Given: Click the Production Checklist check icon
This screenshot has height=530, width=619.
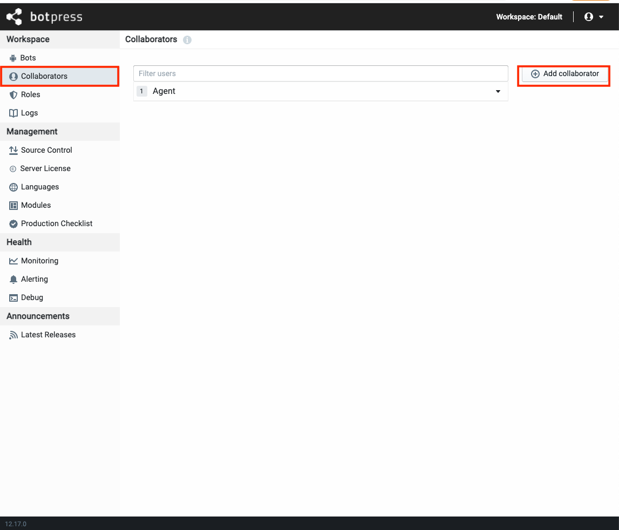Looking at the screenshot, I should (x=13, y=223).
